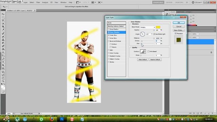Switch to the Styles panel tab
This screenshot has width=217, height=122.
(188, 12)
